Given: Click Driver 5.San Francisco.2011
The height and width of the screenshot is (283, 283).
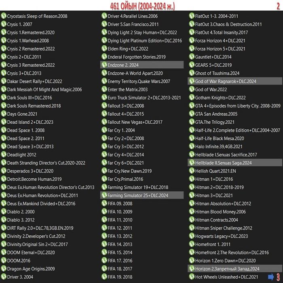Looking at the screenshot, I should coord(133,24).
